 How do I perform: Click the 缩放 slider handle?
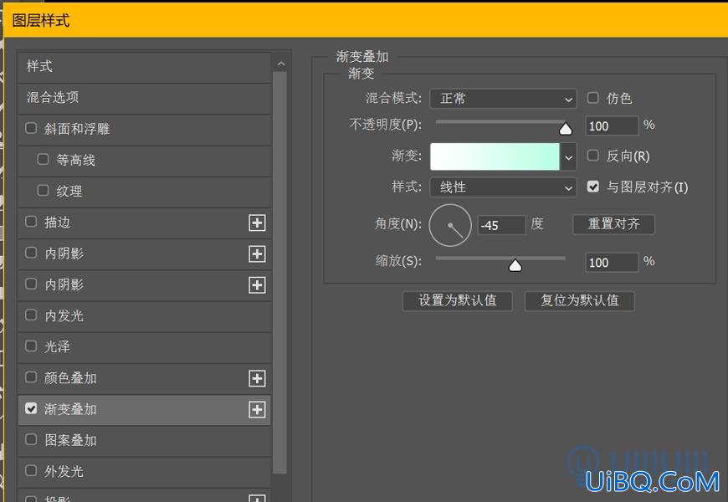[515, 265]
